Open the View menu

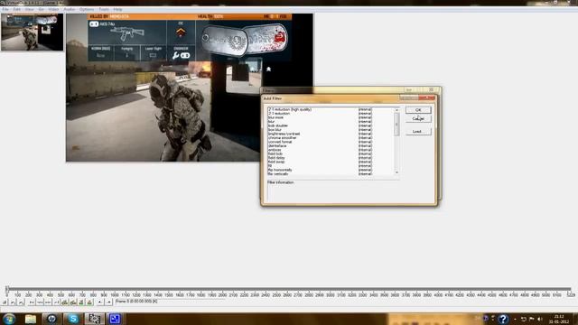[29, 9]
